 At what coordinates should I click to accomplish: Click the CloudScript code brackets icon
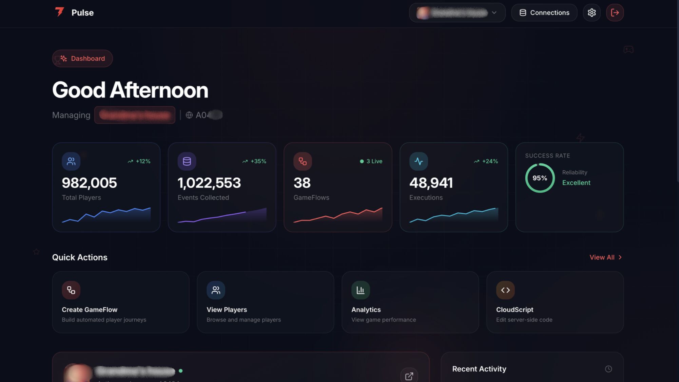[x=505, y=290]
